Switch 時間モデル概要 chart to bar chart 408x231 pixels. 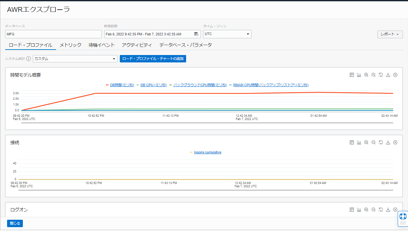(359, 75)
